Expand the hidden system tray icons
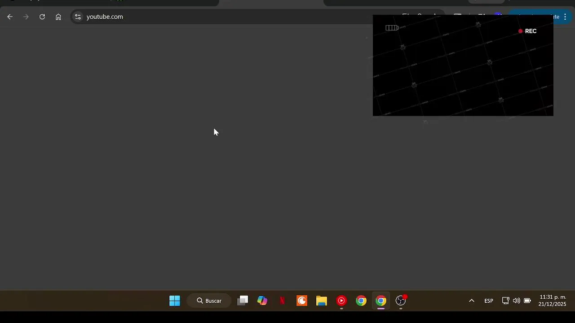The image size is (575, 323). click(472, 301)
